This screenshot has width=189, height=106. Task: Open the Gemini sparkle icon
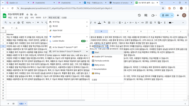pos(178,15)
